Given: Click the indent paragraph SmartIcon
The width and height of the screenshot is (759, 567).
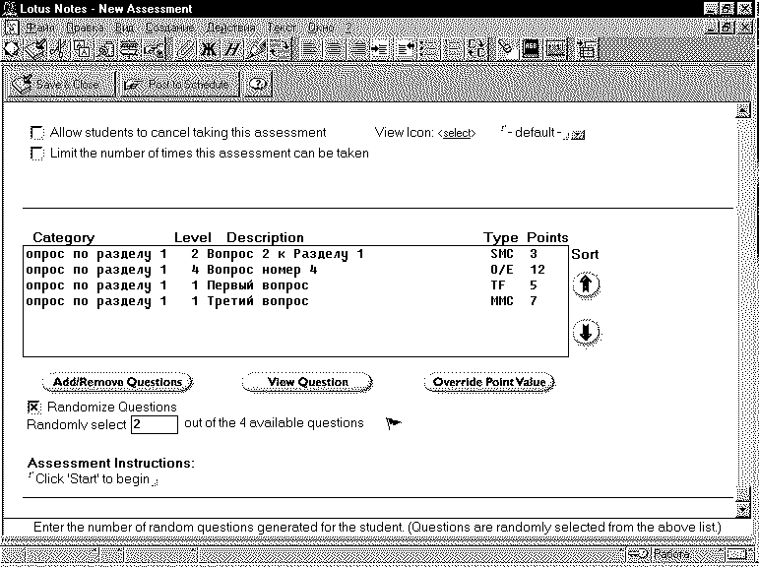Looking at the screenshot, I should [x=380, y=49].
